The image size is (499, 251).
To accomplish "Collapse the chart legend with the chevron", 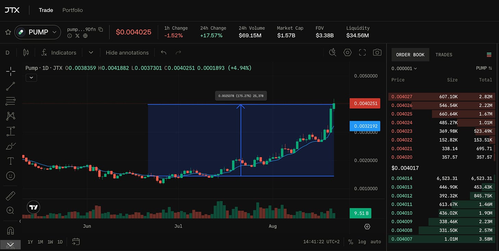I will (31, 77).
